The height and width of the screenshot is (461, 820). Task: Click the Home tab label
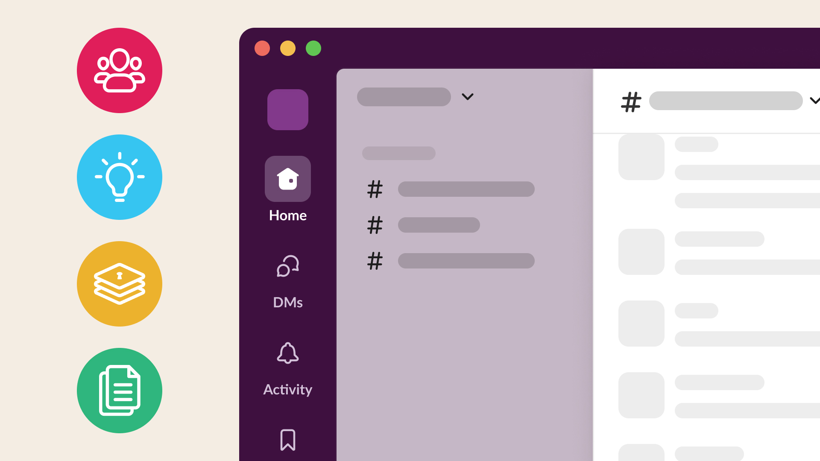[287, 216]
